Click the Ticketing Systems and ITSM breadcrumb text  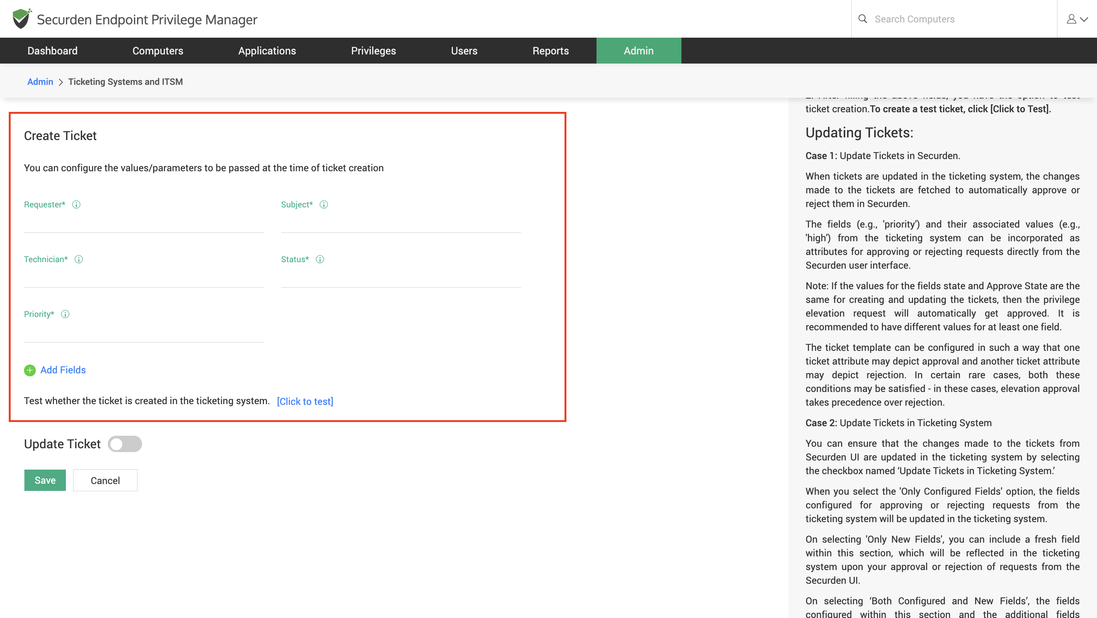coord(126,82)
